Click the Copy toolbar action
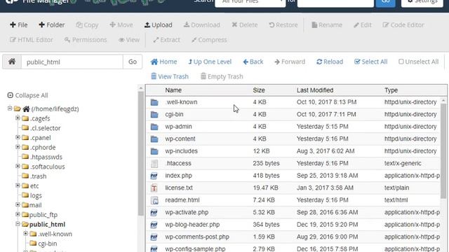 pyautogui.click(x=87, y=25)
